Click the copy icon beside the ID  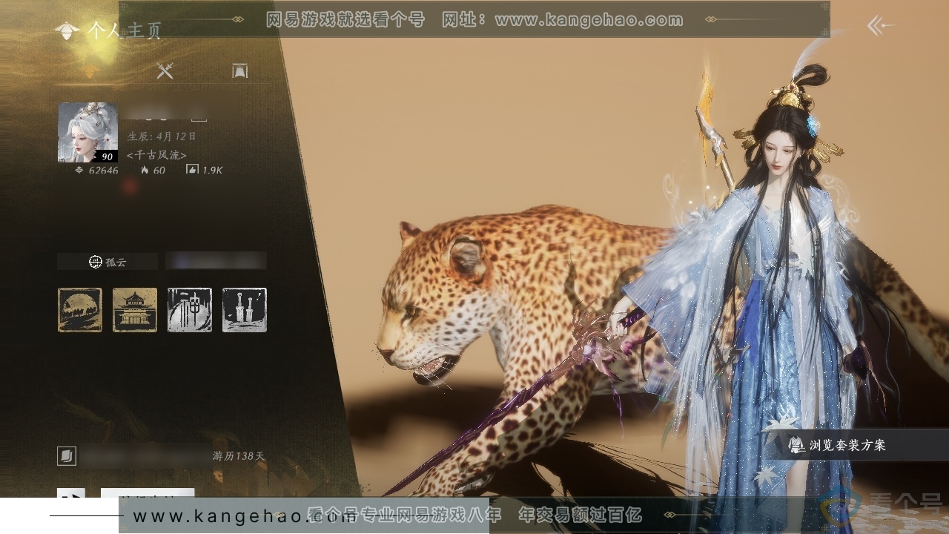click(x=67, y=455)
